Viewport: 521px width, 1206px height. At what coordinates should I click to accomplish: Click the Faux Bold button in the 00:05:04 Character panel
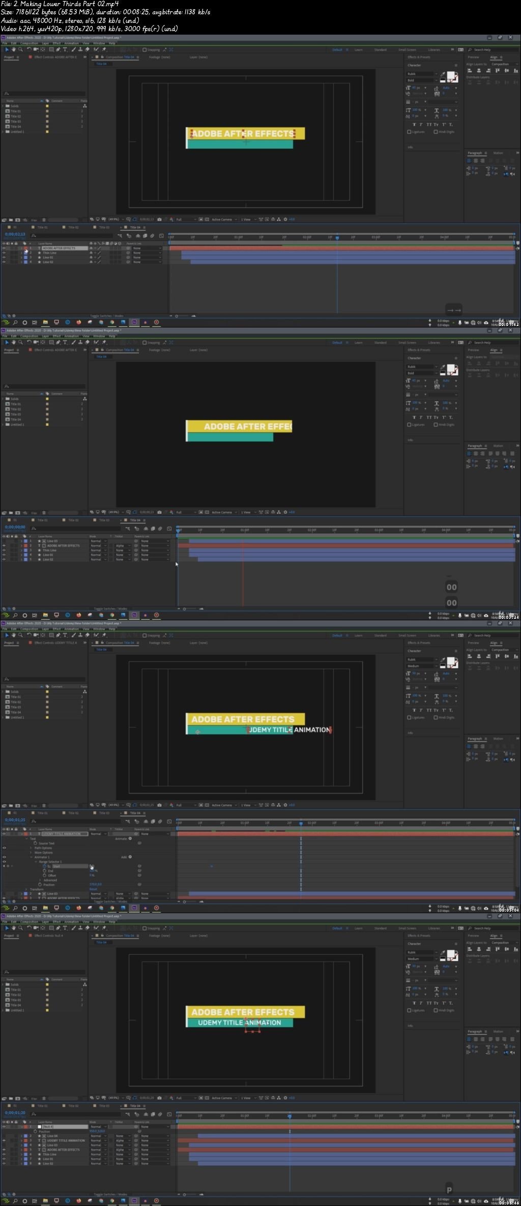coord(414,710)
